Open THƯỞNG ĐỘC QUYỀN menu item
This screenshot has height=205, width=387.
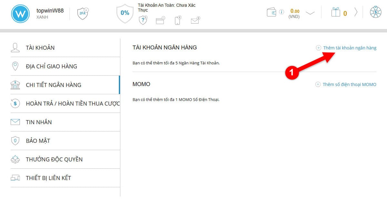click(65, 159)
